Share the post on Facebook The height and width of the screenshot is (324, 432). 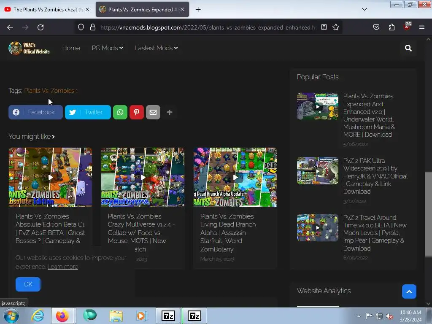[x=35, y=112]
